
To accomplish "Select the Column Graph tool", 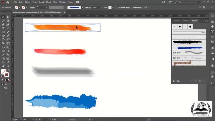I will pos(8,58).
